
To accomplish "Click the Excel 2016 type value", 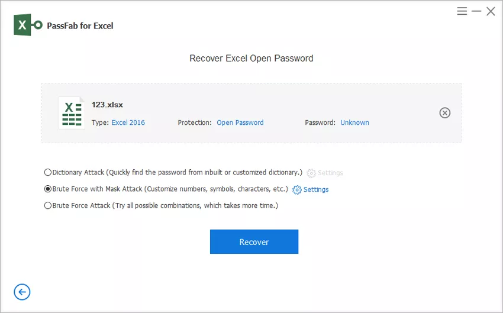I will pyautogui.click(x=128, y=122).
